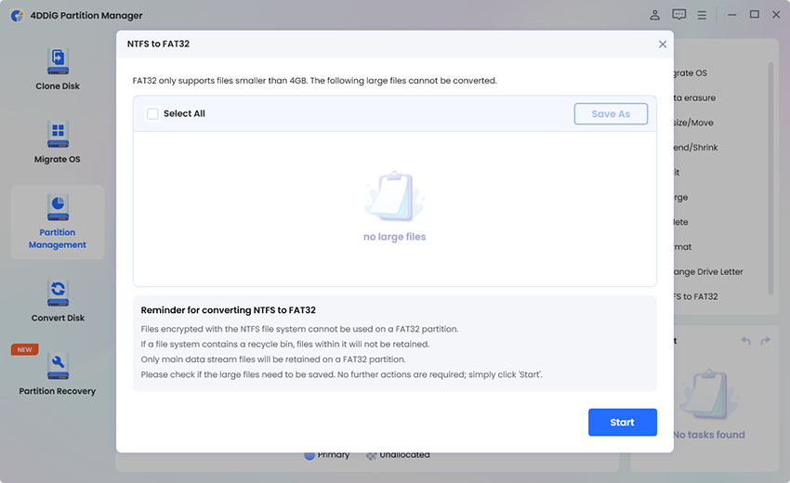The width and height of the screenshot is (790, 483).
Task: Click the NEW badge near Partition Recovery
Action: (x=25, y=349)
